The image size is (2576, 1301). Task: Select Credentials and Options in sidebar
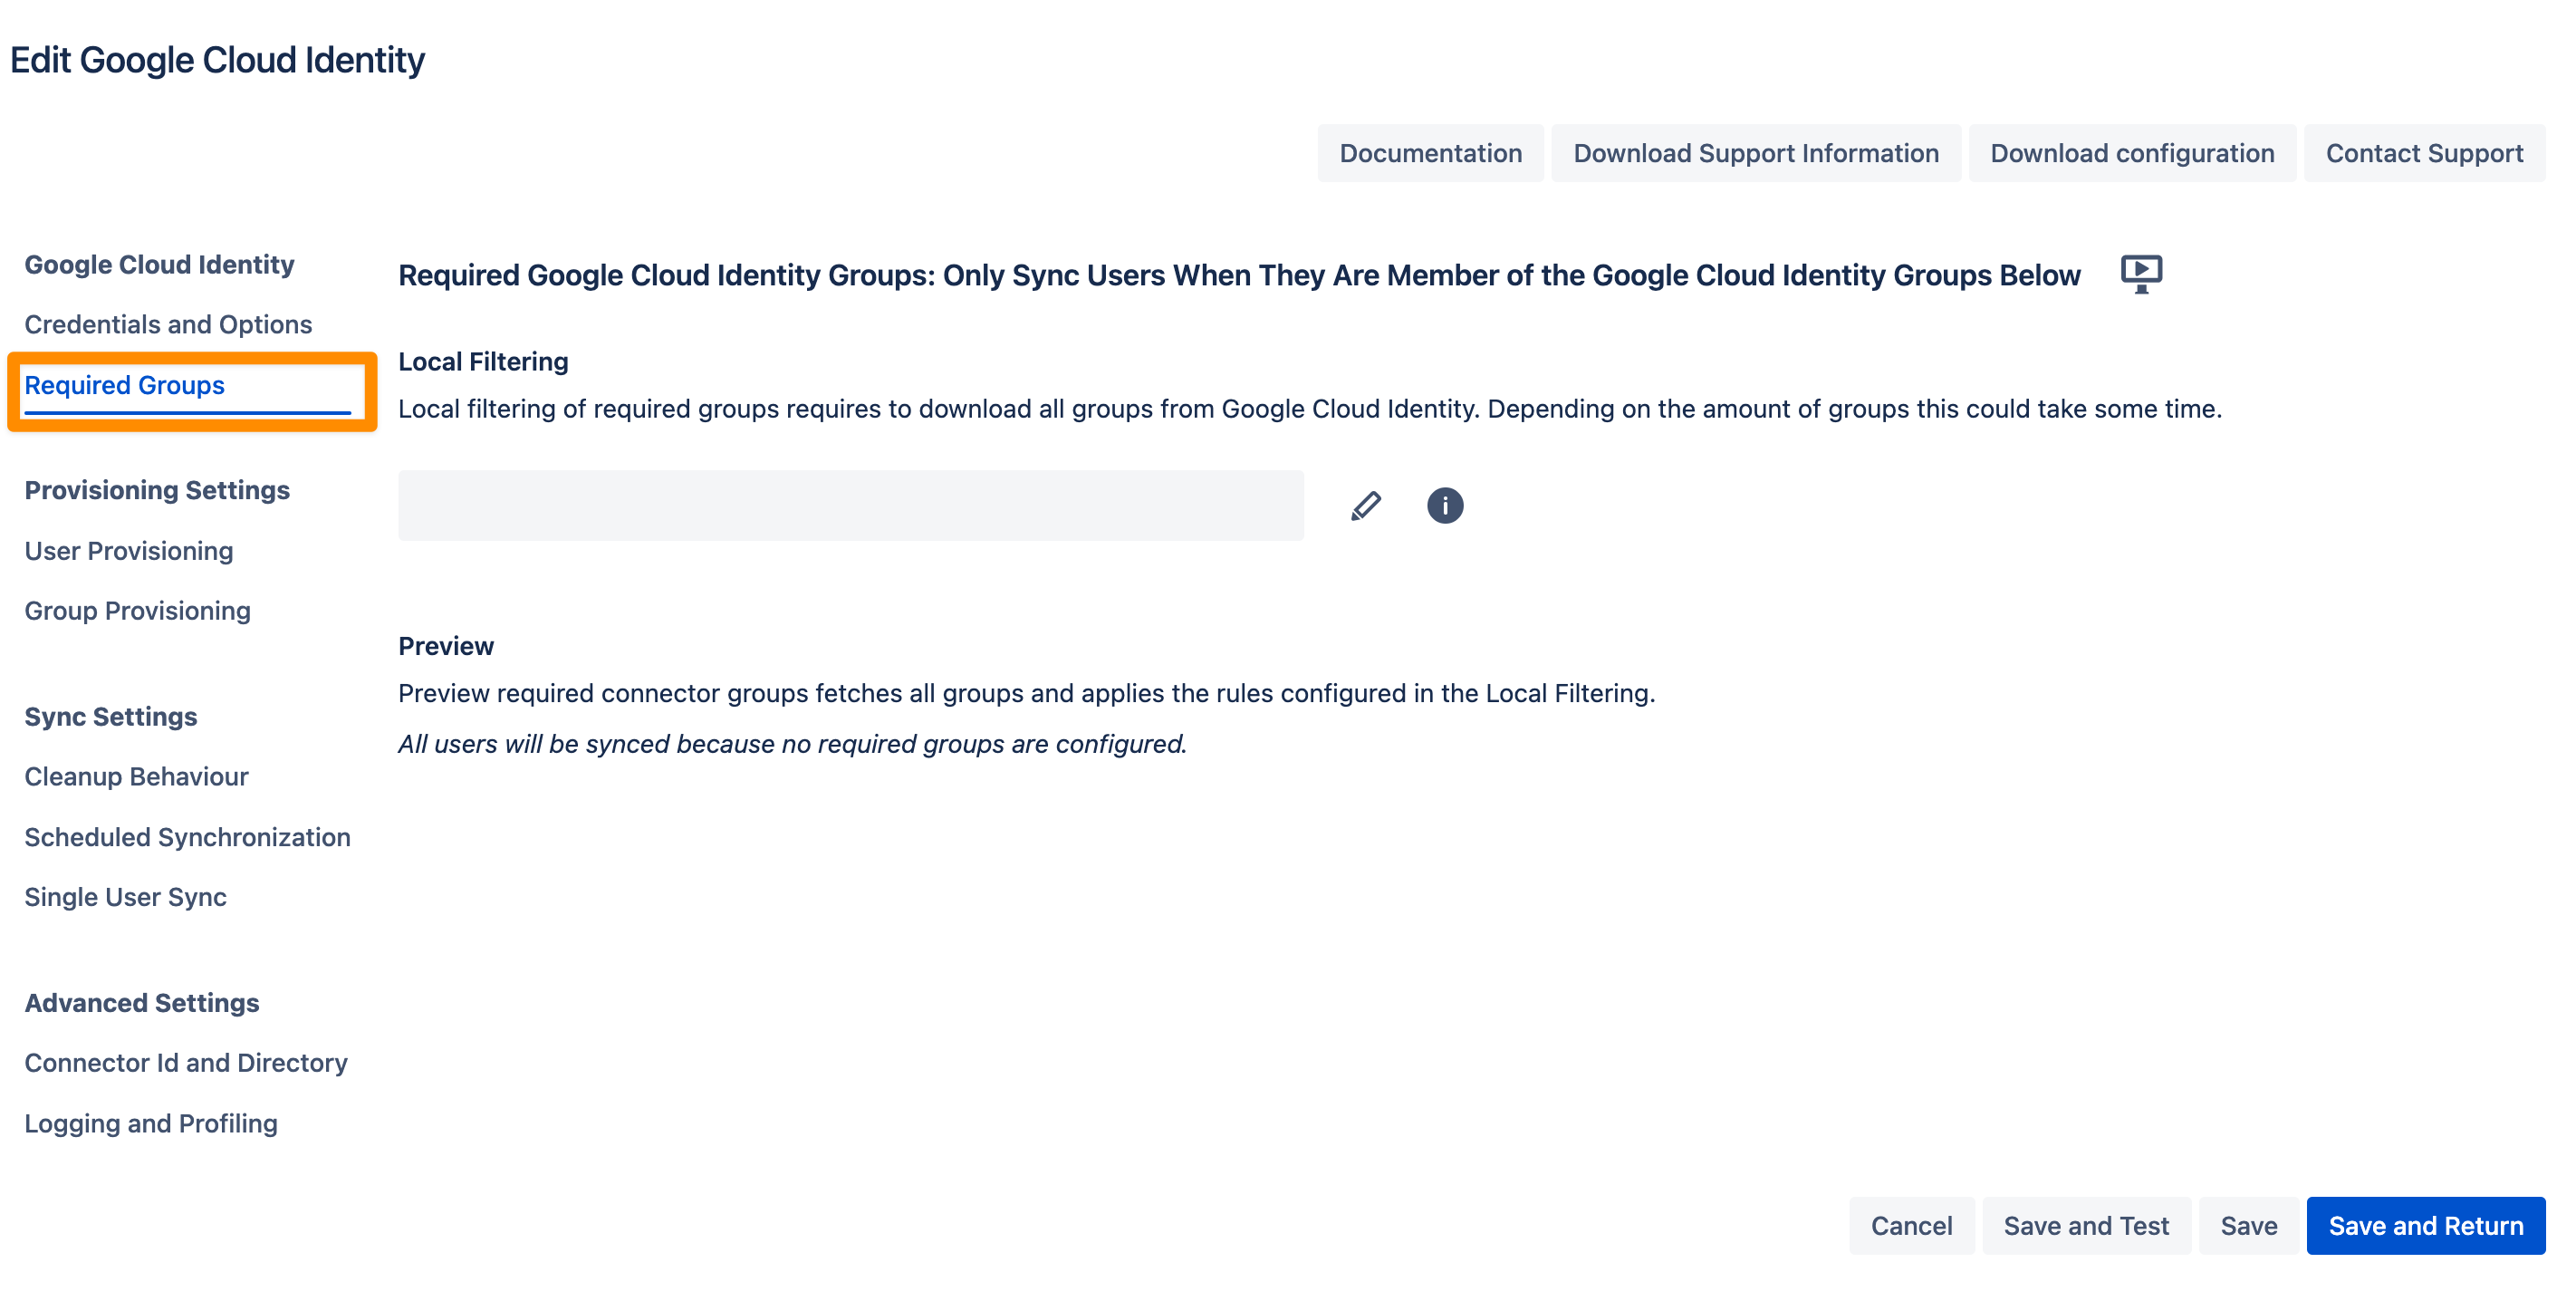pos(168,325)
